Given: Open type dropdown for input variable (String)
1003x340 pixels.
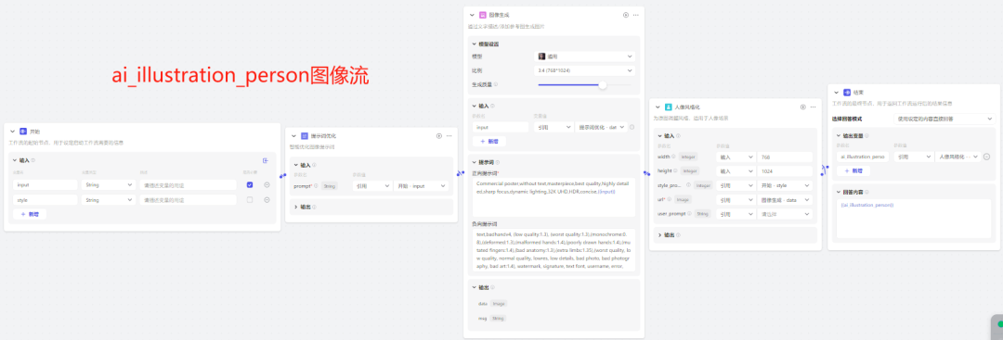Looking at the screenshot, I should [108, 185].
